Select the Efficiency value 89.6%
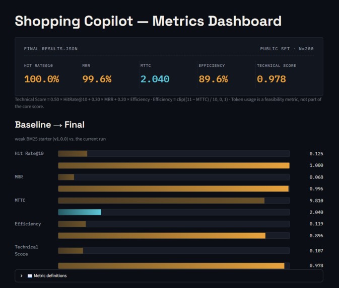Image resolution: width=339 pixels, height=288 pixels. [x=213, y=79]
